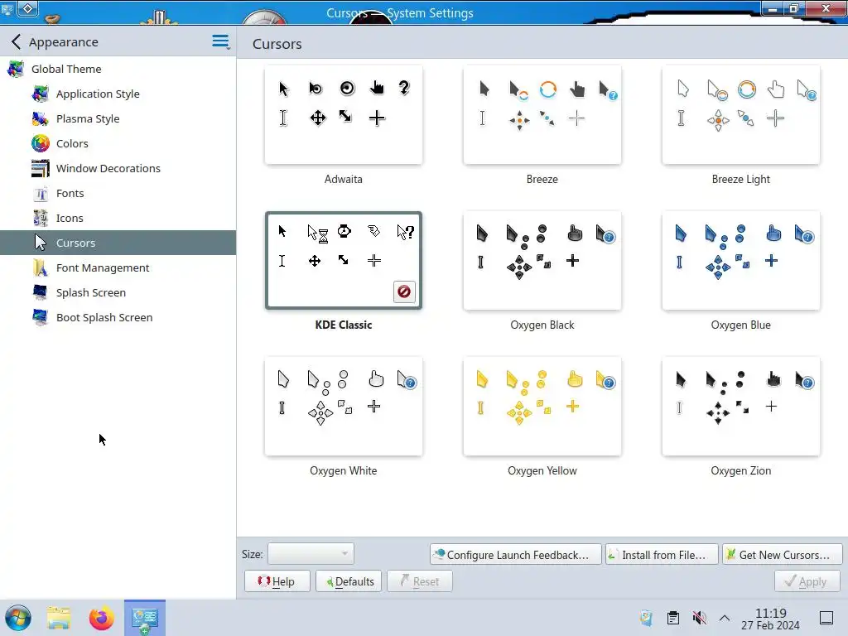Screen dimensions: 848x636
Task: Toggle the keep-on-all-desktops title bar icon
Action: click(28, 8)
